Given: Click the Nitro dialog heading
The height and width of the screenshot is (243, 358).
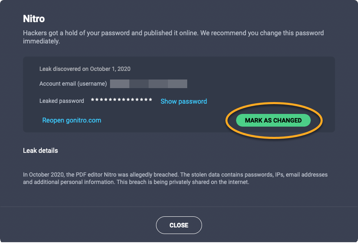Looking at the screenshot, I should pyautogui.click(x=34, y=18).
